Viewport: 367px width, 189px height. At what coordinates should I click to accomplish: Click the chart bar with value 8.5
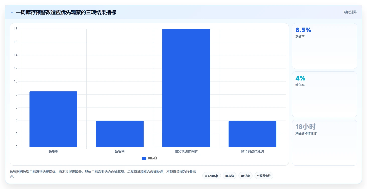pyautogui.click(x=53, y=119)
